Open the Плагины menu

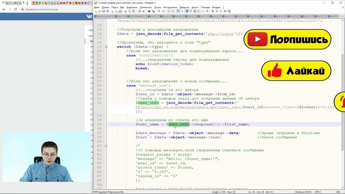tap(205, 7)
